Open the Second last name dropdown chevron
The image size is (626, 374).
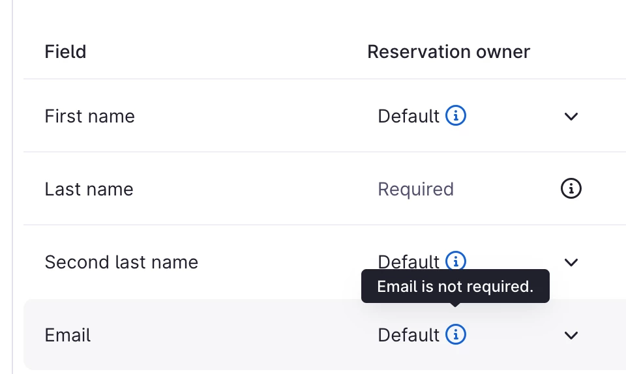pyautogui.click(x=571, y=263)
